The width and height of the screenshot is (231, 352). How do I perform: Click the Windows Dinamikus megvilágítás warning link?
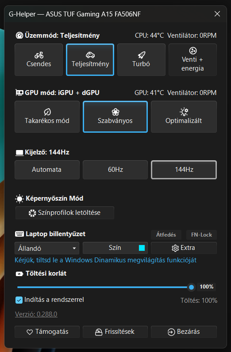coord(105,260)
